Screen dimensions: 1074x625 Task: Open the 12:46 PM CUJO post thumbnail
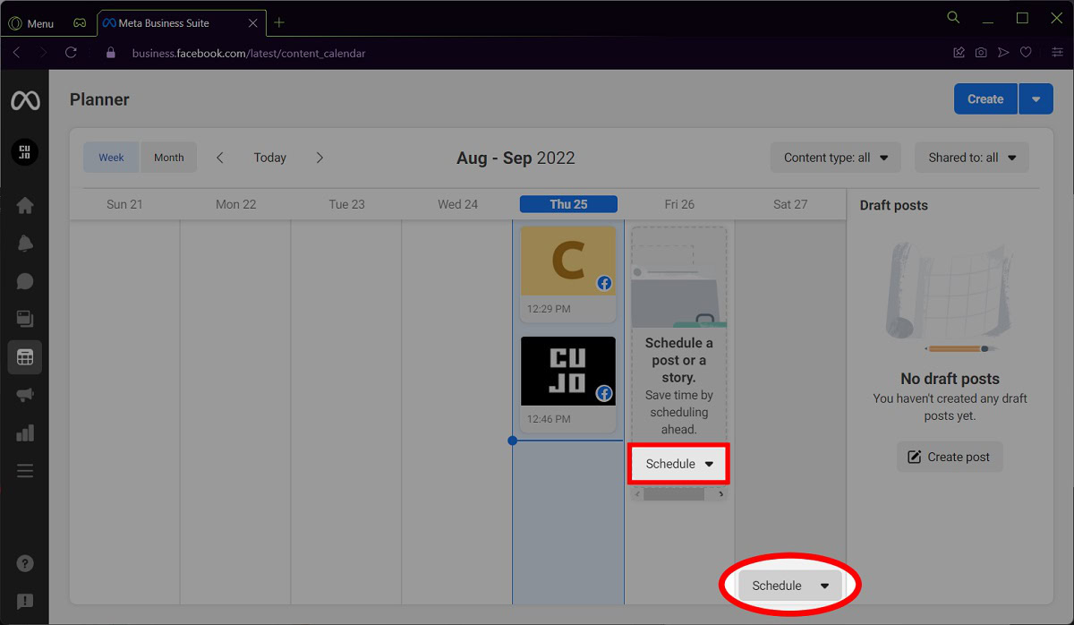tap(568, 372)
